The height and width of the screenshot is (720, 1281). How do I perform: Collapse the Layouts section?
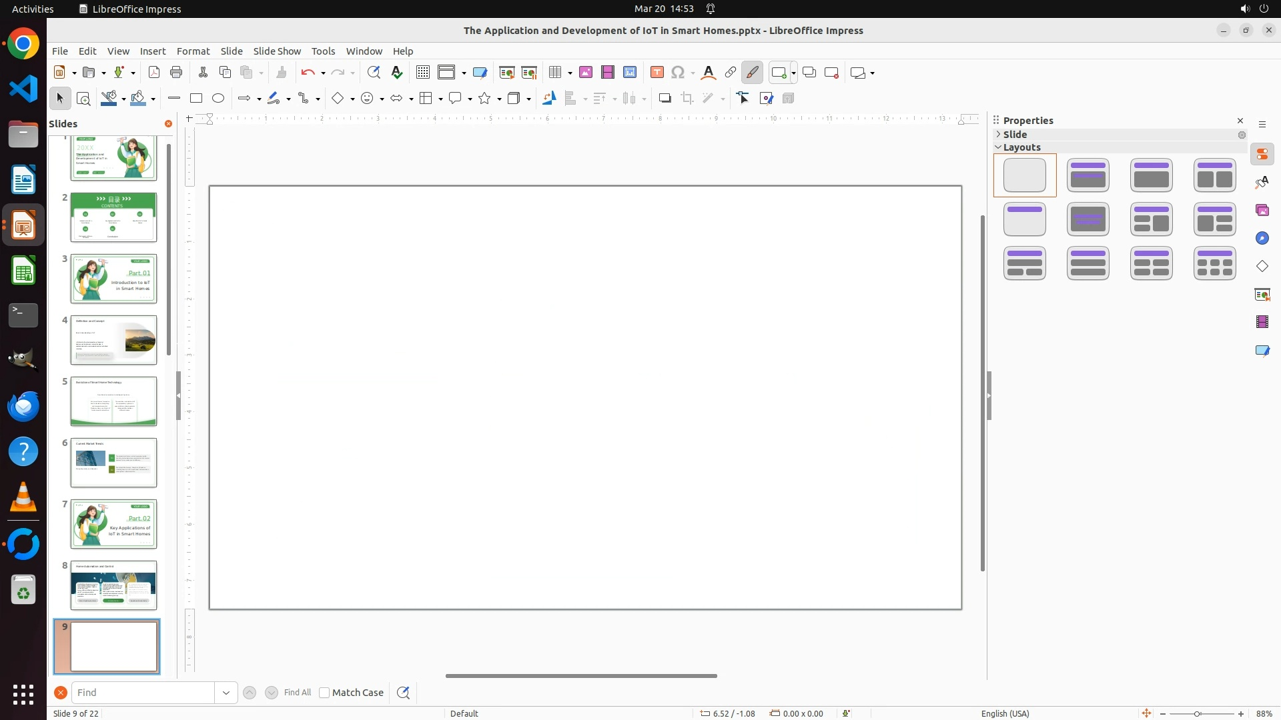click(x=998, y=147)
